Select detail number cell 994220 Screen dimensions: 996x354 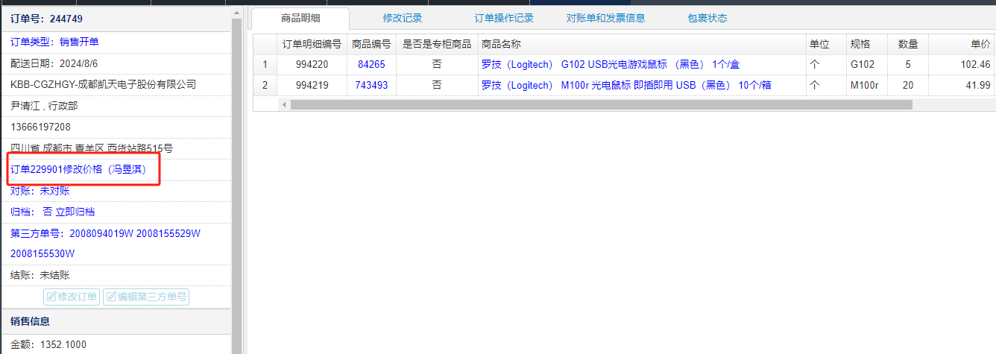point(312,64)
